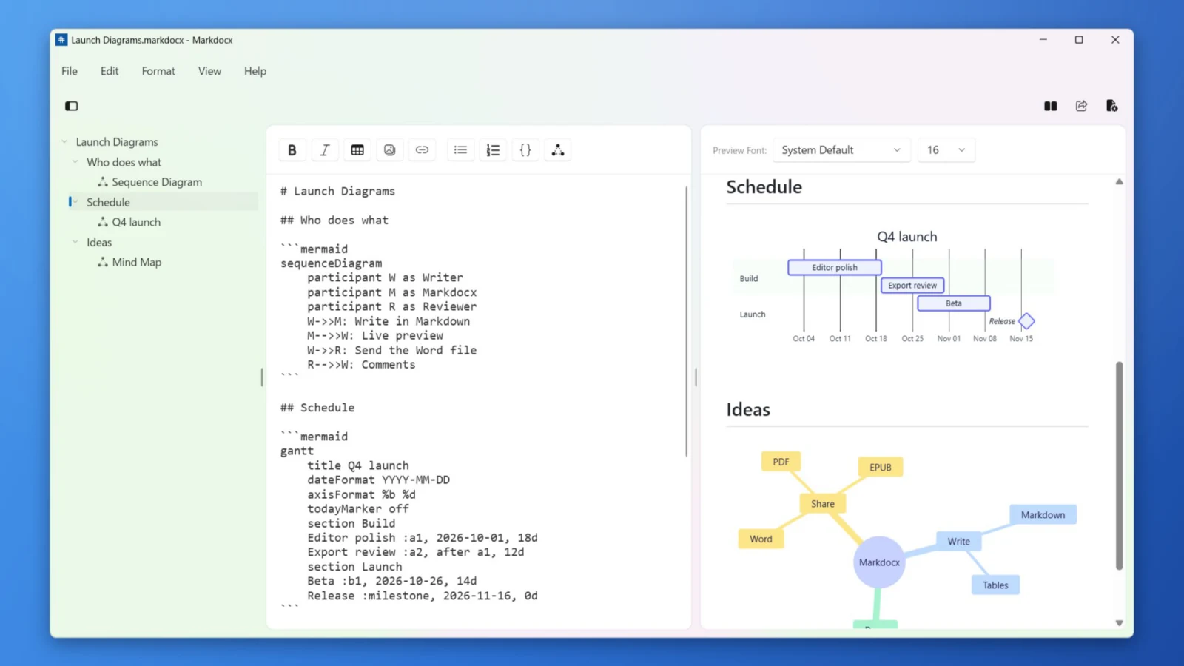Click the document settings icon at top right
1184x666 pixels.
pos(1111,106)
